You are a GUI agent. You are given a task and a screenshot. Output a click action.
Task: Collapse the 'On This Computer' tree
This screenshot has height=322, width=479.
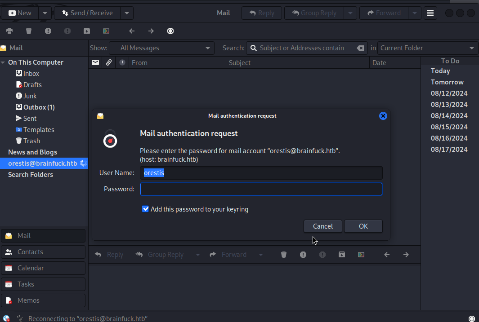click(3, 62)
